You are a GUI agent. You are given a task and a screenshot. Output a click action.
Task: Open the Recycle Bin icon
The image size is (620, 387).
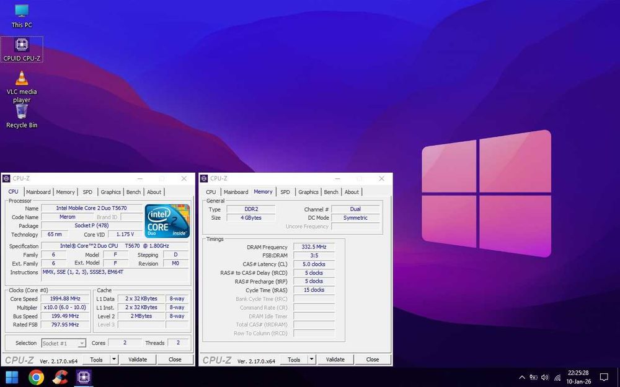point(22,116)
